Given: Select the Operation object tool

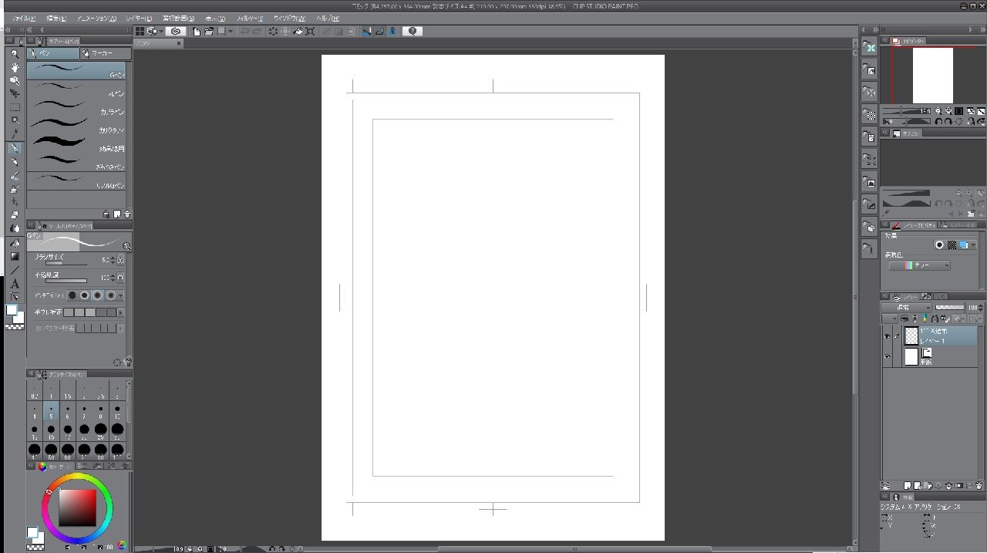Looking at the screenshot, I should 15,80.
